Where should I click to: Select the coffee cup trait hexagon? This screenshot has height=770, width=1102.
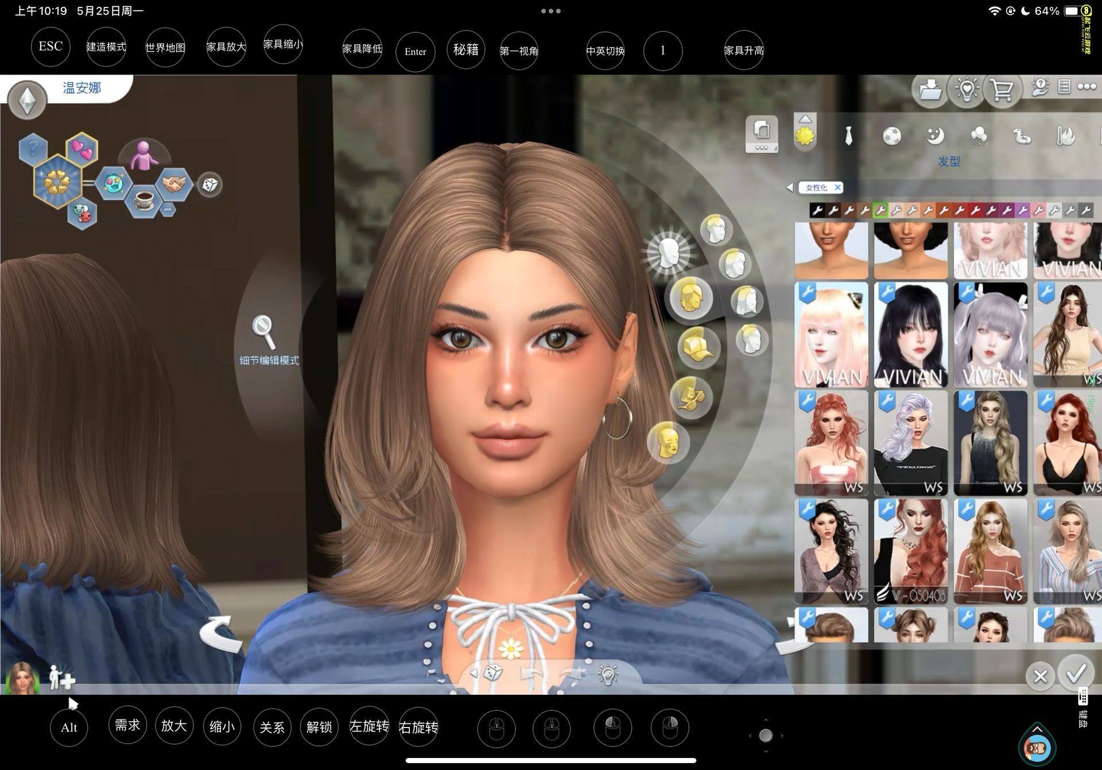[x=143, y=200]
